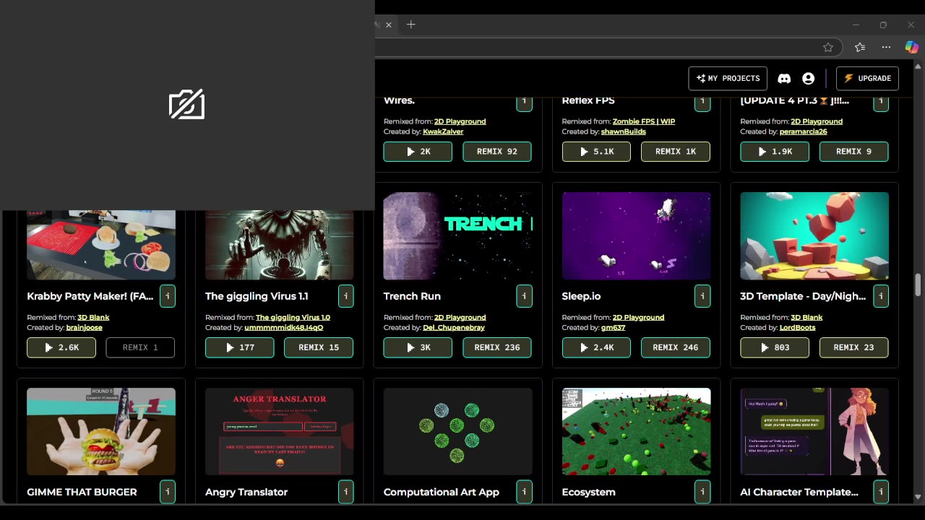Open MY PROJECTS
Image resolution: width=925 pixels, height=520 pixels.
pos(728,78)
